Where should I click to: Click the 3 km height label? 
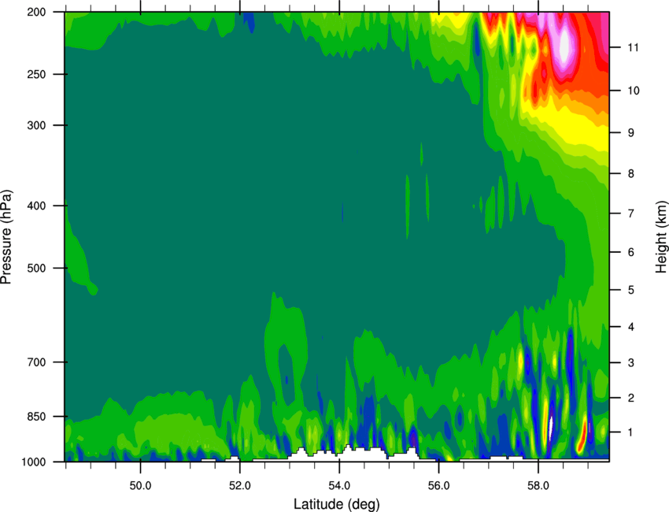click(631, 362)
